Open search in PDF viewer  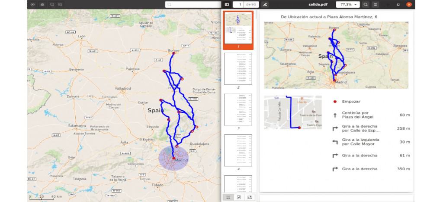tap(366, 4)
